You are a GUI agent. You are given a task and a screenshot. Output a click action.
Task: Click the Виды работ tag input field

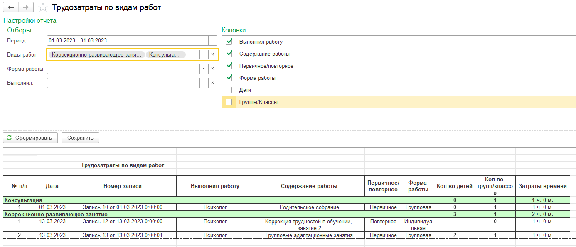click(123, 54)
